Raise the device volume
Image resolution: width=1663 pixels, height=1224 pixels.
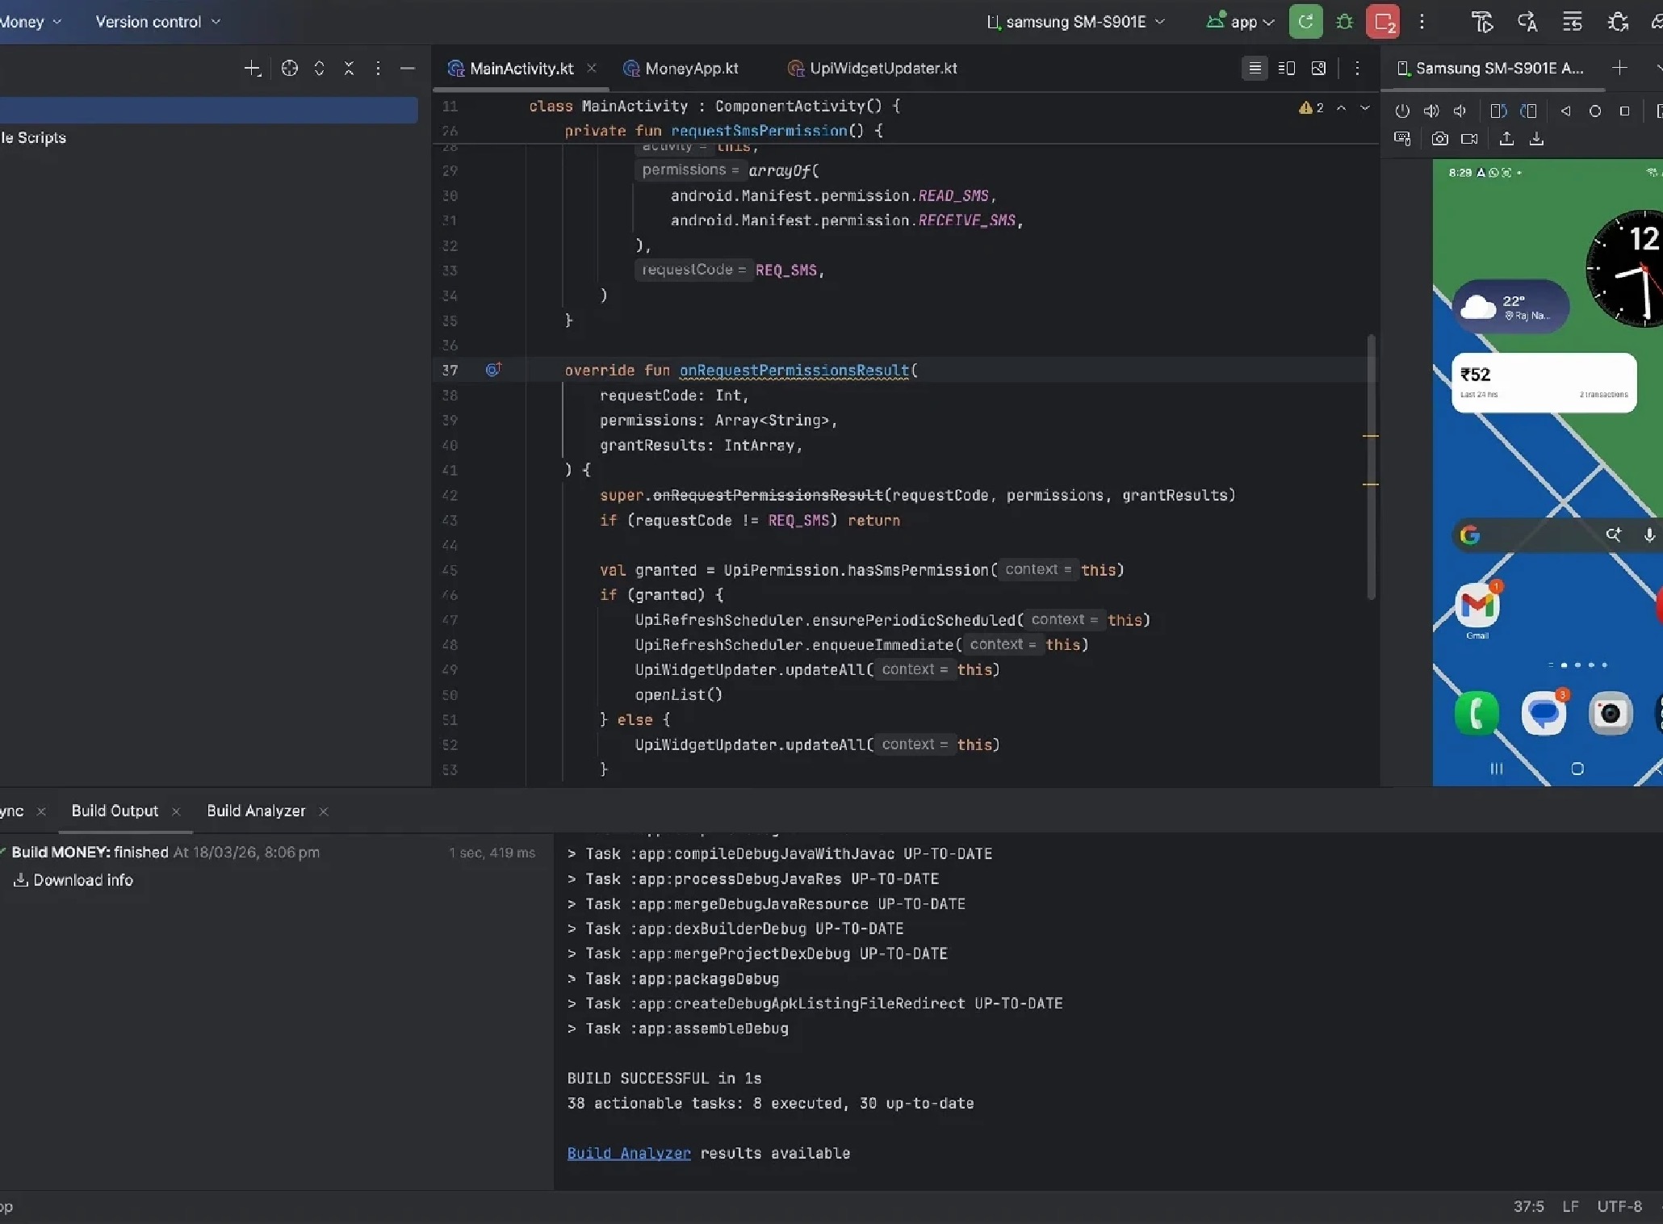click(1431, 111)
